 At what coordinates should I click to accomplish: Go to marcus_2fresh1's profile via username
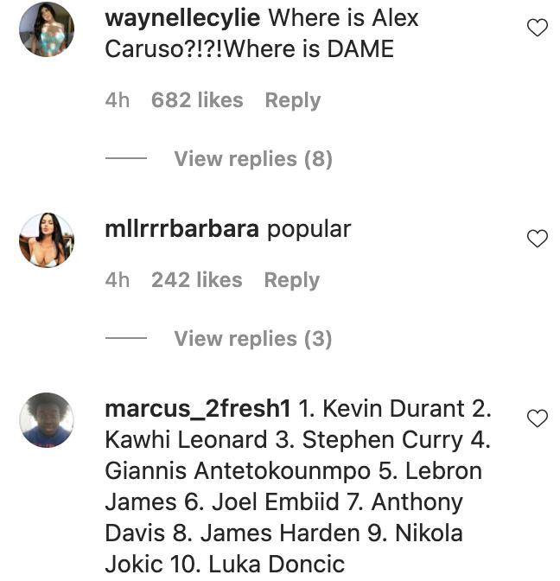(x=198, y=408)
